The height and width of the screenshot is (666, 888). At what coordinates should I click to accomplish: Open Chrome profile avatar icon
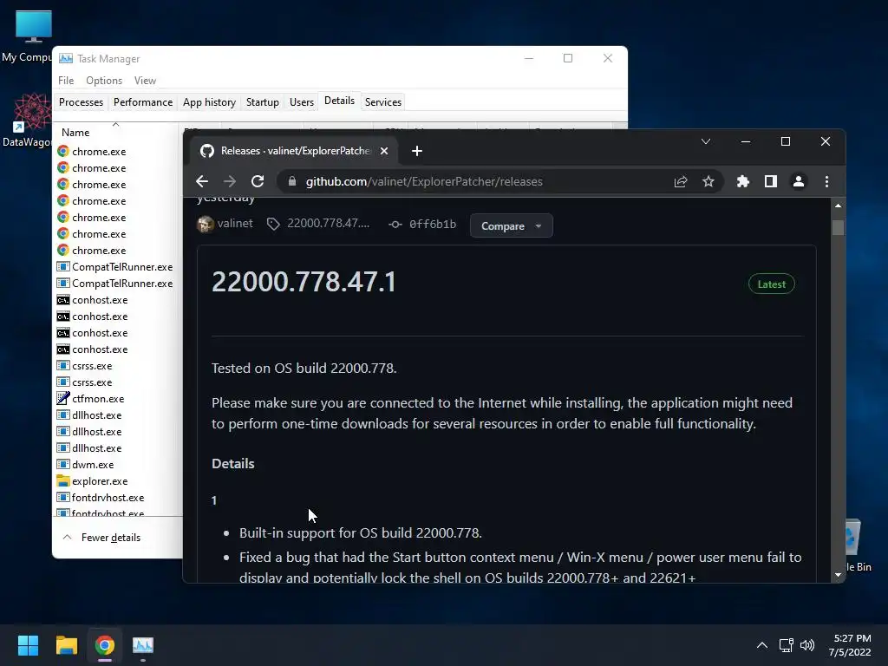[x=799, y=181]
